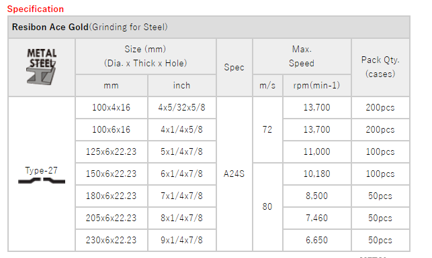
Task: Select the 10,180 rpm value
Action: (x=317, y=174)
